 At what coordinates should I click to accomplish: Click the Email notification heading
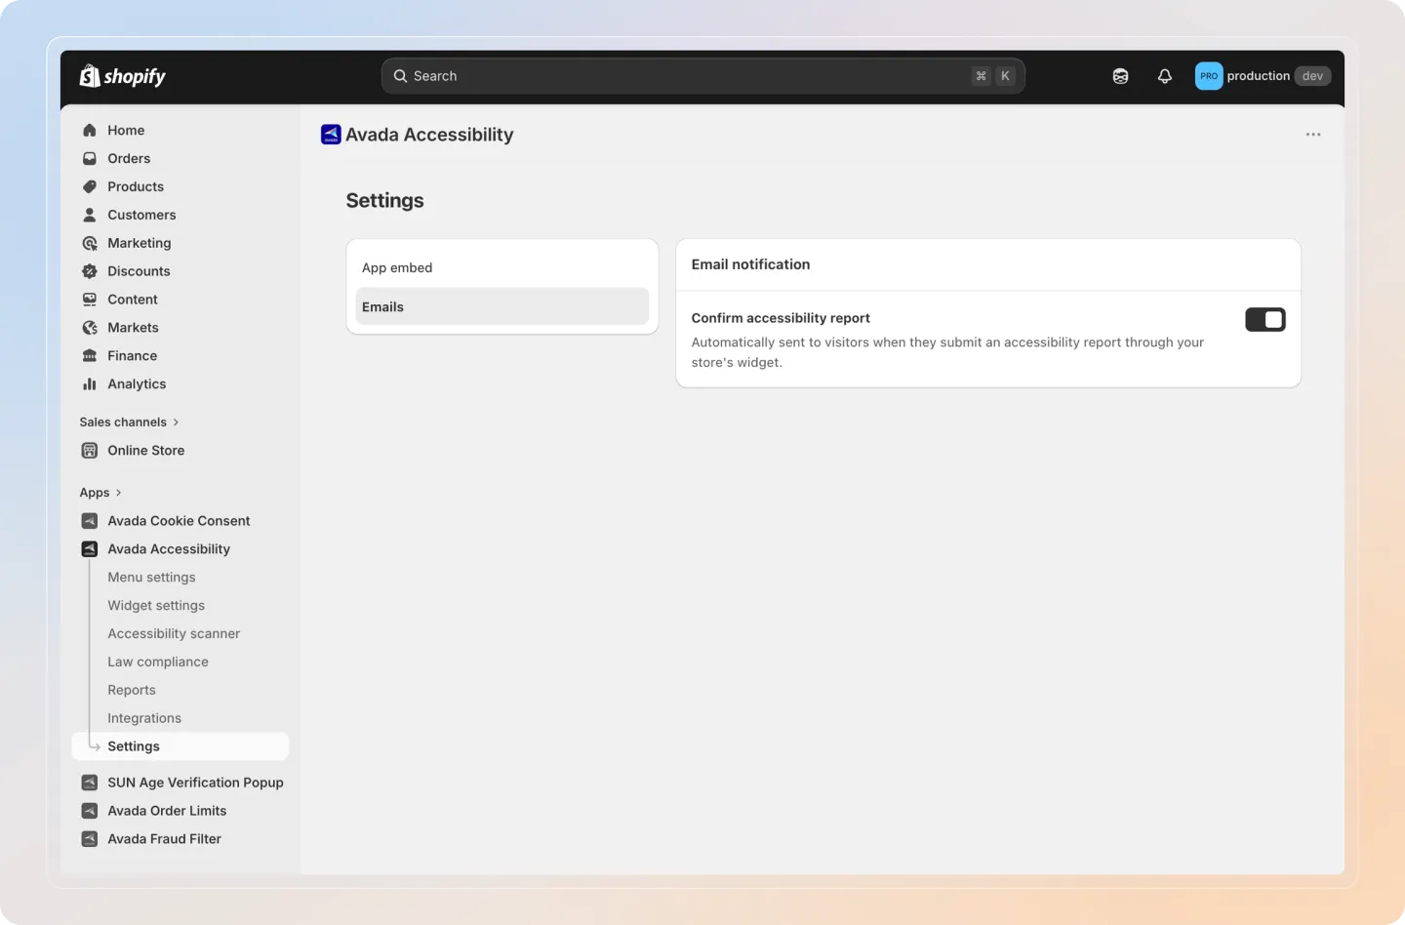(x=750, y=264)
